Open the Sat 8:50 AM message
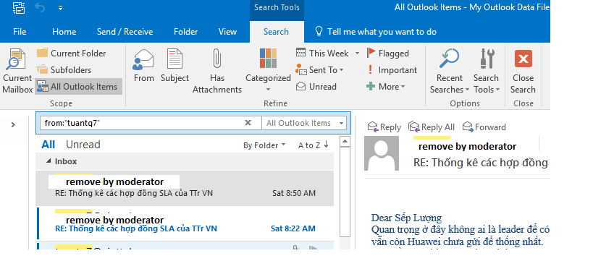This screenshot has width=593, height=261. tap(185, 188)
